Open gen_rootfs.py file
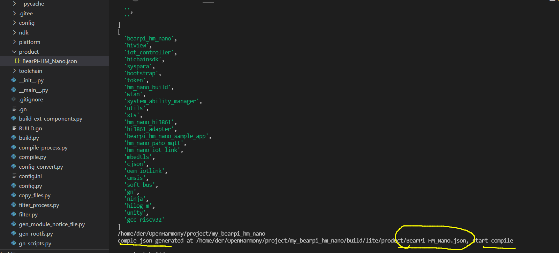 pyautogui.click(x=36, y=234)
